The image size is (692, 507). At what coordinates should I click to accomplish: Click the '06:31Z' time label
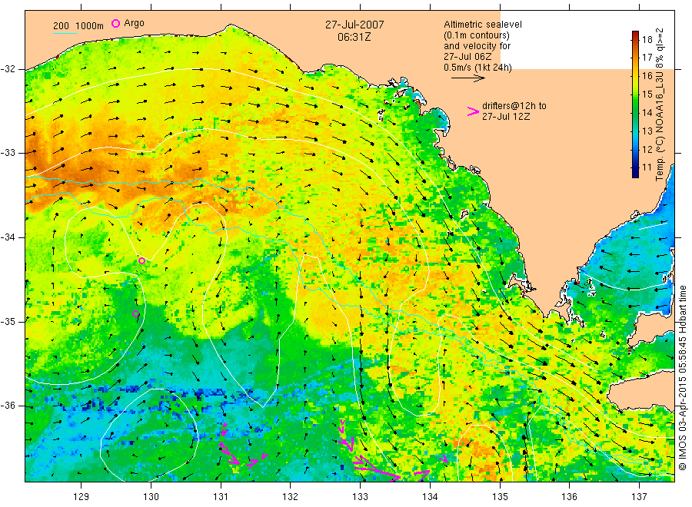(354, 38)
